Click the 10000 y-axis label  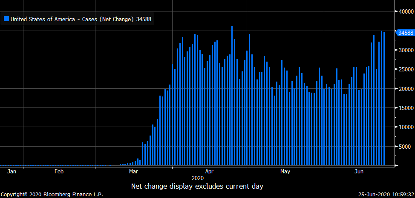point(405,127)
